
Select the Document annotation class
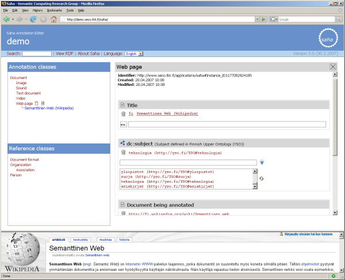click(x=18, y=78)
